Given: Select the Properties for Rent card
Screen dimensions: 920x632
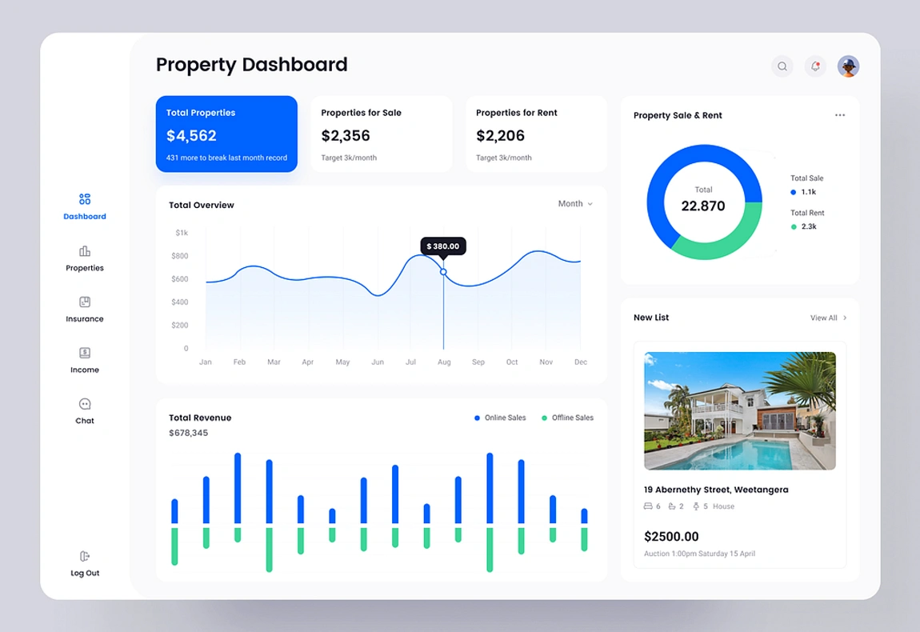Looking at the screenshot, I should point(536,134).
